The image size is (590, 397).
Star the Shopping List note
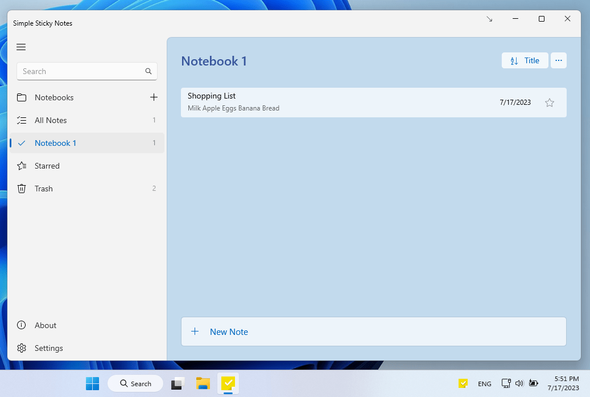click(550, 103)
